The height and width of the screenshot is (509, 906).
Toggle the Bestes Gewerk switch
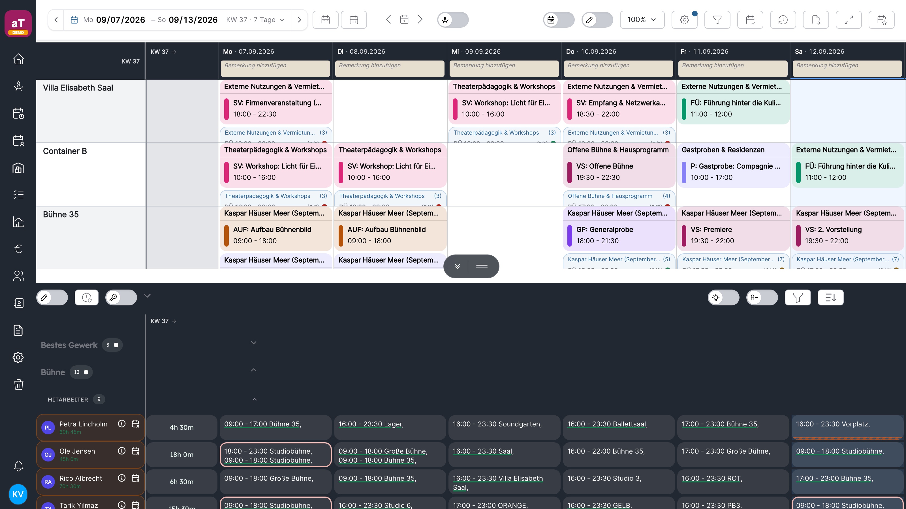point(112,345)
